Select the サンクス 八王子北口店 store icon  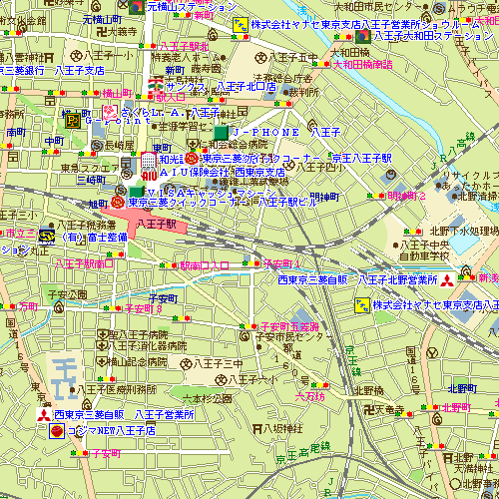pos(156,86)
